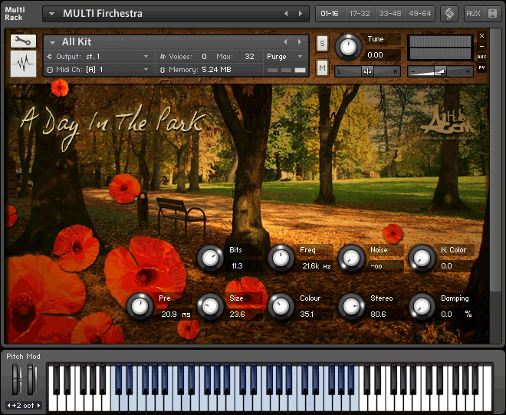Remove the All Kit instrument with the X
The image size is (506, 415).
[x=481, y=35]
